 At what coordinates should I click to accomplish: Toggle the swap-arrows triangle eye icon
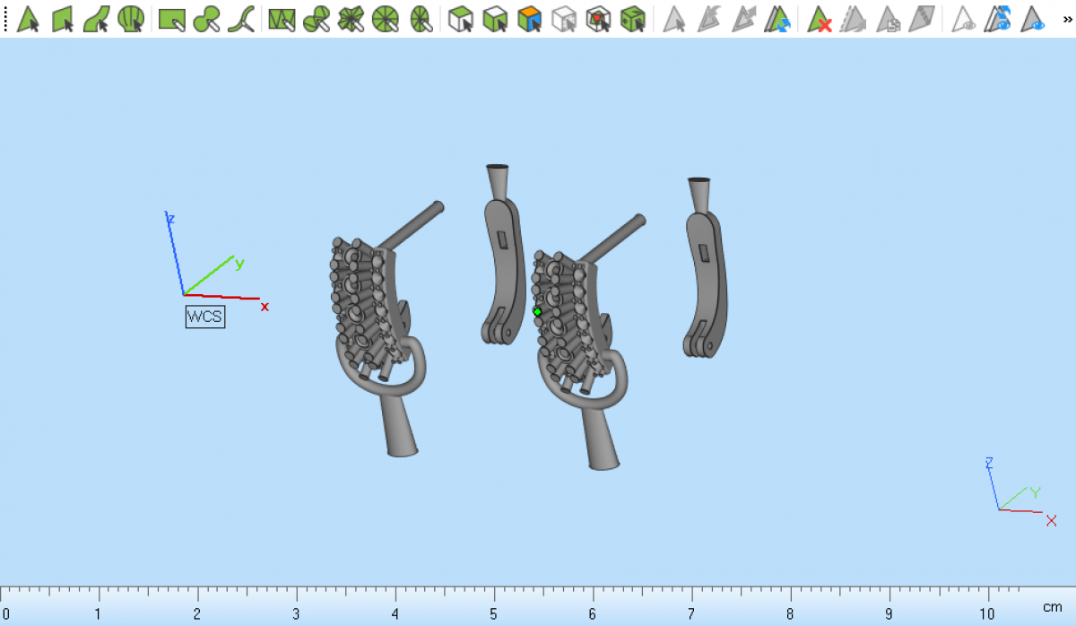[998, 19]
